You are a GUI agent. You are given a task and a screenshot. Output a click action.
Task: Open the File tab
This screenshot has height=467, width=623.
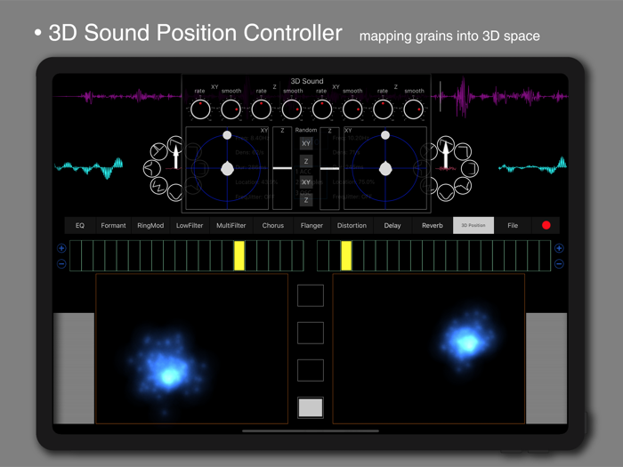pyautogui.click(x=513, y=225)
